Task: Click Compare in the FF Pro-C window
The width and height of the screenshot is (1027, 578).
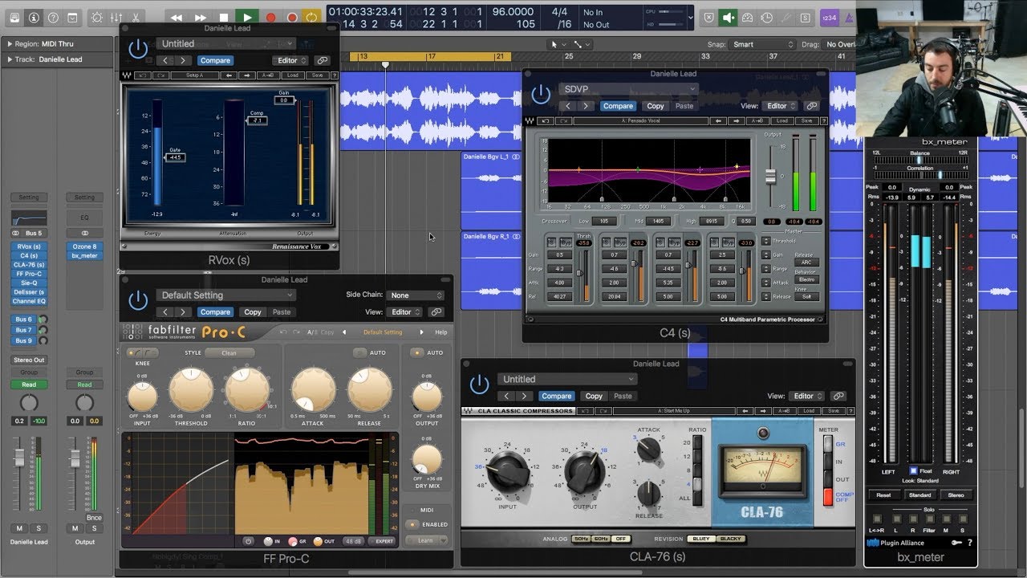Action: point(215,312)
